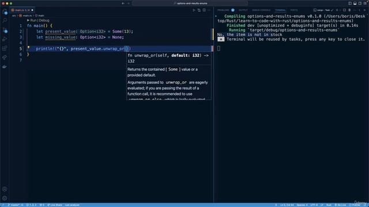Toggle the bottom panel layout icon
Screen dimensions: 369x207
355,3
